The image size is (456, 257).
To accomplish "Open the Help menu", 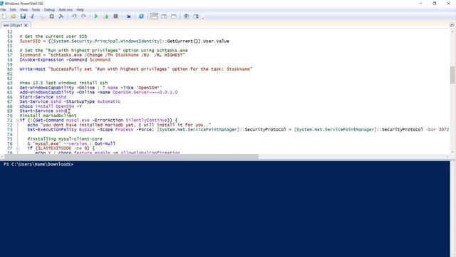I will click(x=80, y=9).
